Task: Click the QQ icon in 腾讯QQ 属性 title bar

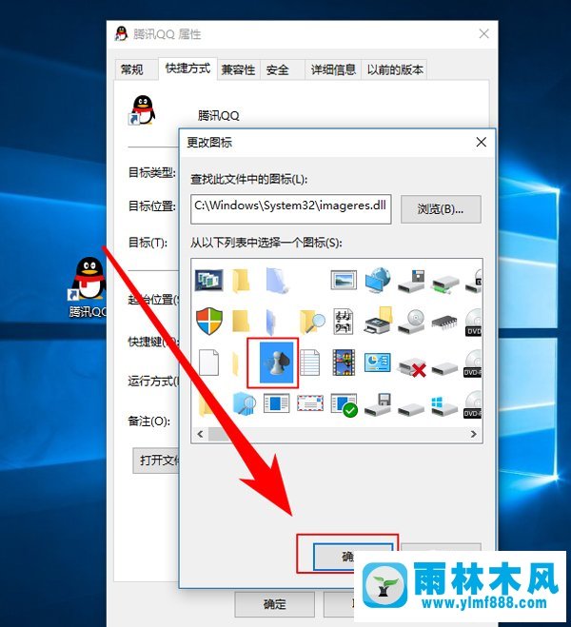Action: pyautogui.click(x=121, y=34)
